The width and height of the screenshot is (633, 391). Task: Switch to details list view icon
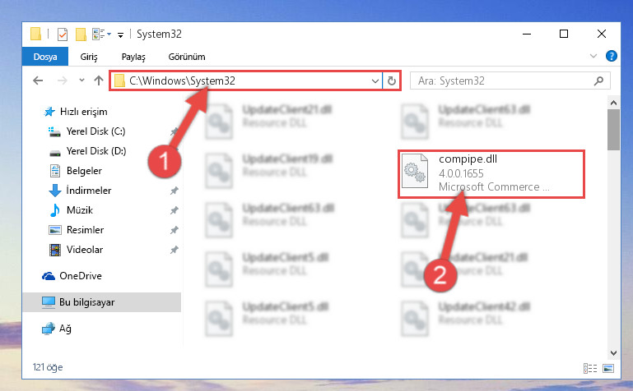pos(590,368)
